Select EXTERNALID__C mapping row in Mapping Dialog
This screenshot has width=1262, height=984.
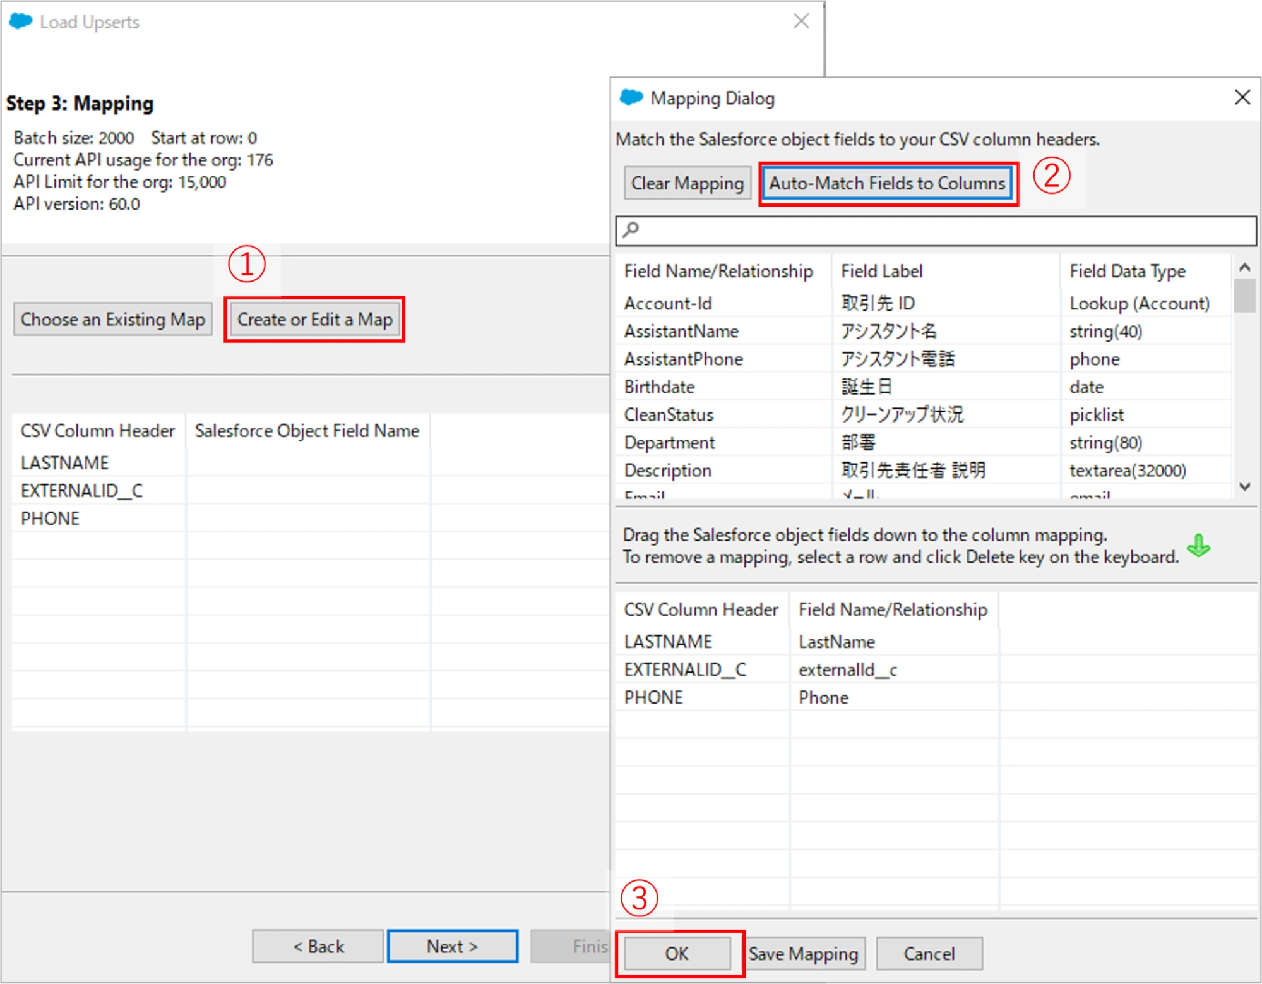(x=936, y=669)
